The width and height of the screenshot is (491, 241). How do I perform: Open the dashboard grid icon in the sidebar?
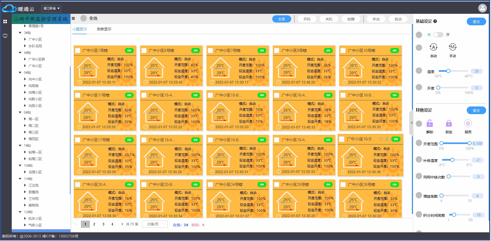coord(5,21)
